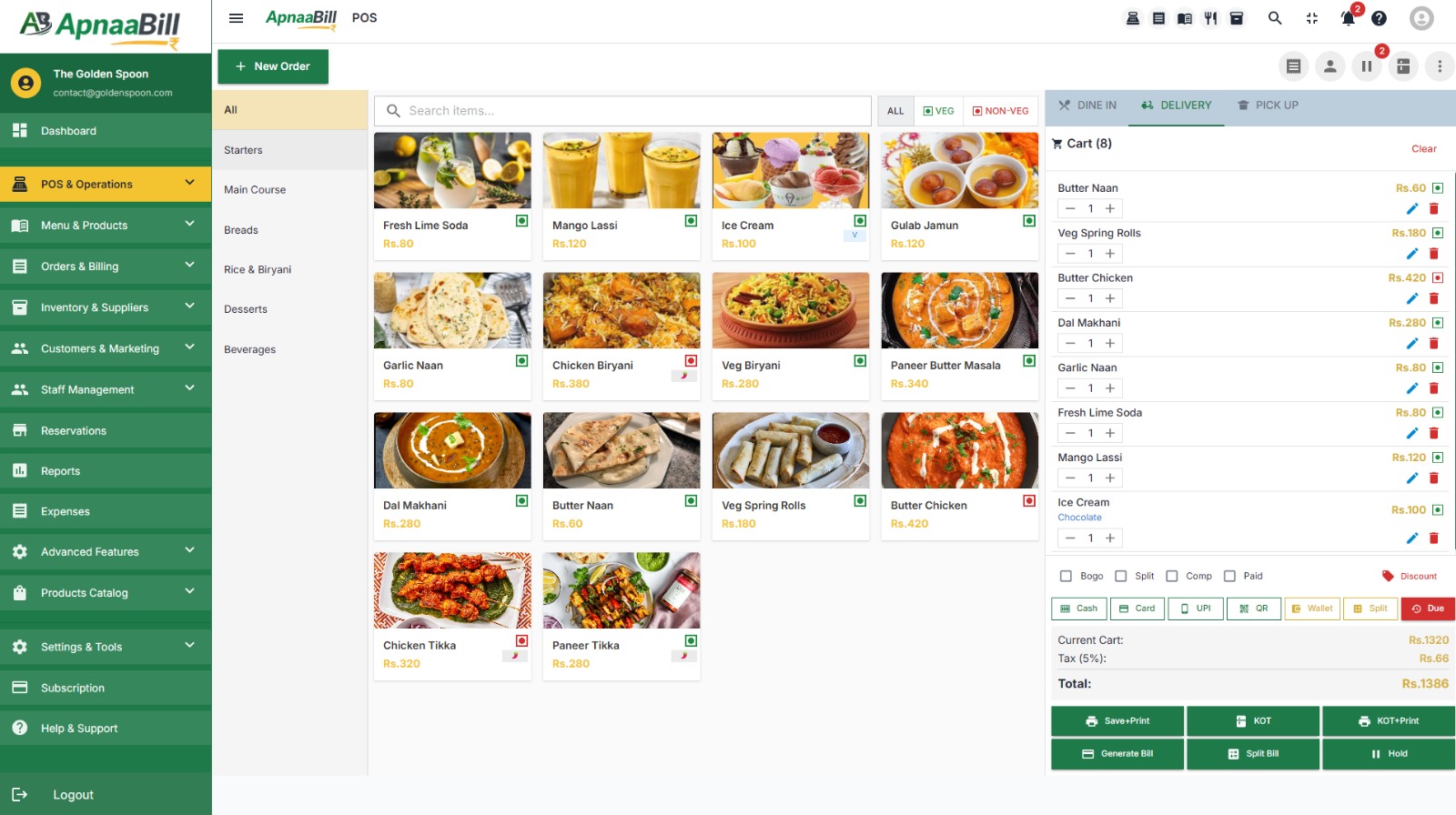The width and height of the screenshot is (1456, 815).
Task: Delete Butter Naan from cart
Action: [1433, 209]
